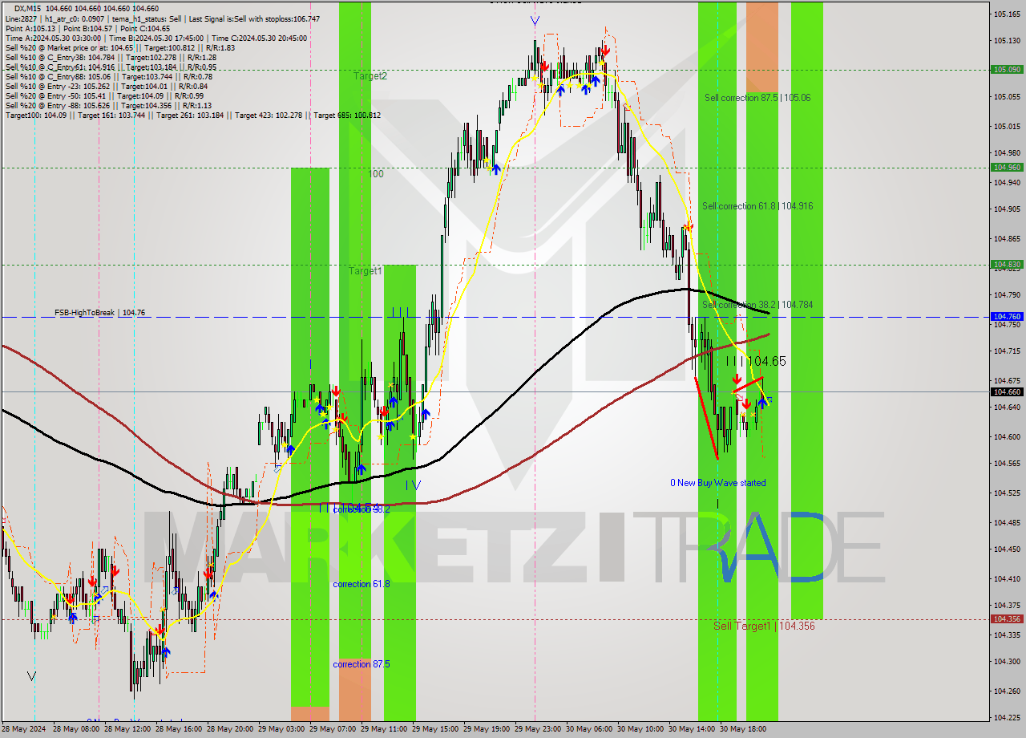Select 105.015 on the price axis
Image resolution: width=1026 pixels, height=738 pixels.
click(x=1007, y=127)
